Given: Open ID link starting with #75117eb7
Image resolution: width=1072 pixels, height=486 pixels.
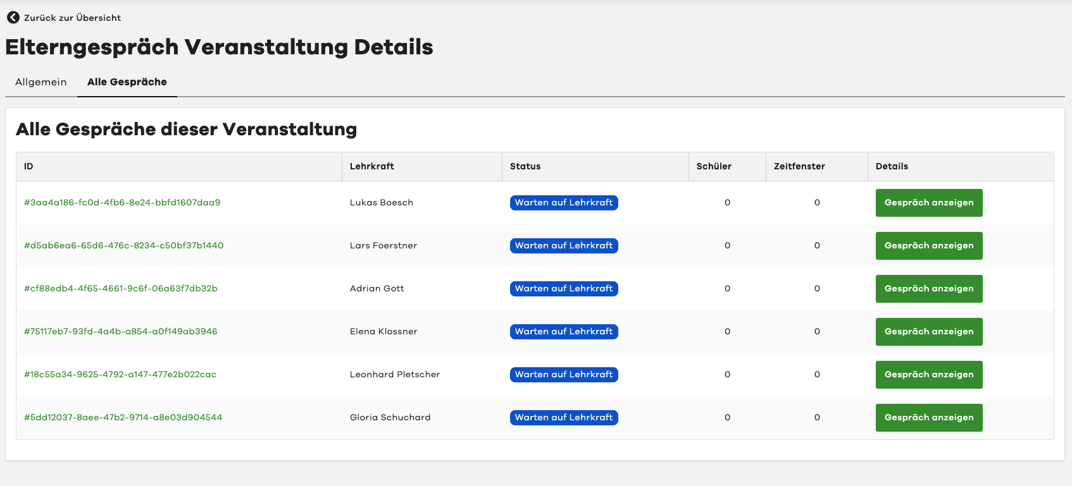Looking at the screenshot, I should coord(120,332).
